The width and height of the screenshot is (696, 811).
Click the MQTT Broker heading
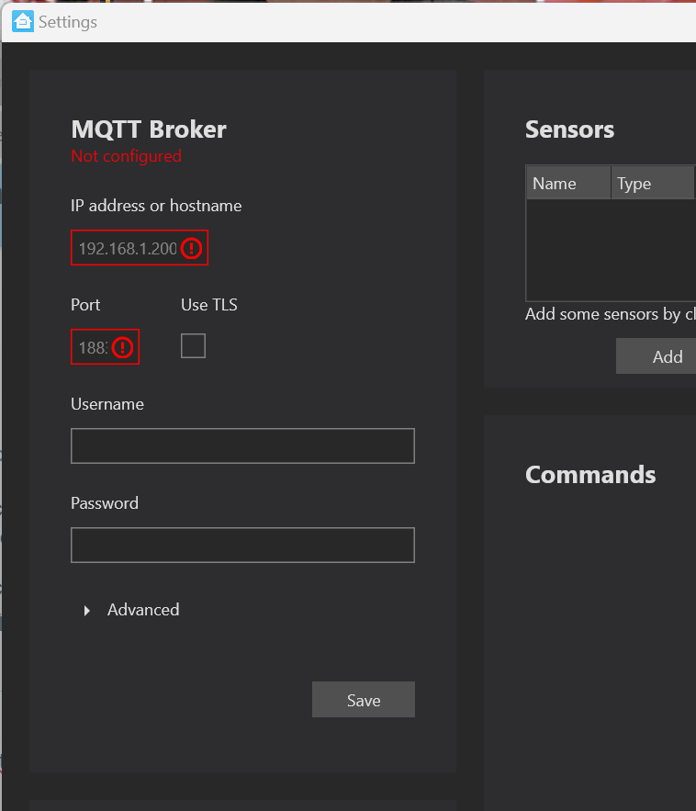[x=148, y=130]
